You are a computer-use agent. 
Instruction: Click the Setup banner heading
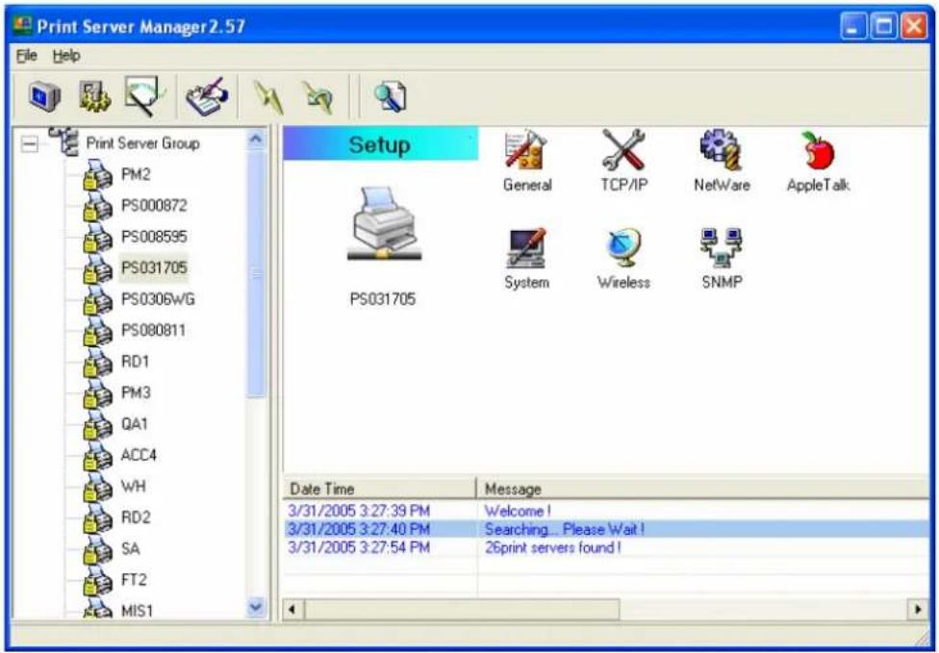pyautogui.click(x=380, y=143)
